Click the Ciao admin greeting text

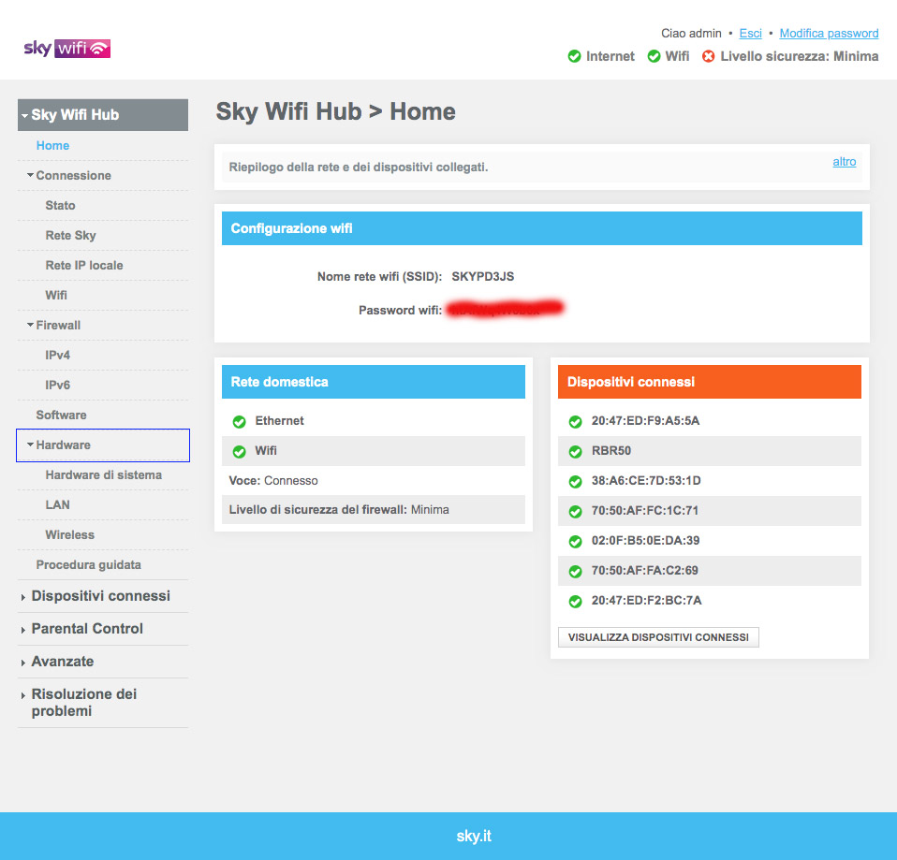[691, 33]
